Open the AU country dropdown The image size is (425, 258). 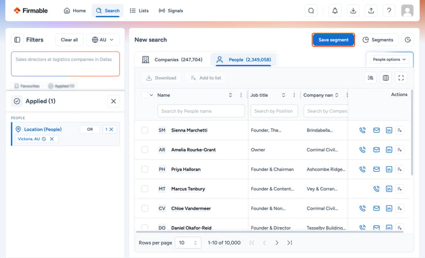pyautogui.click(x=103, y=40)
